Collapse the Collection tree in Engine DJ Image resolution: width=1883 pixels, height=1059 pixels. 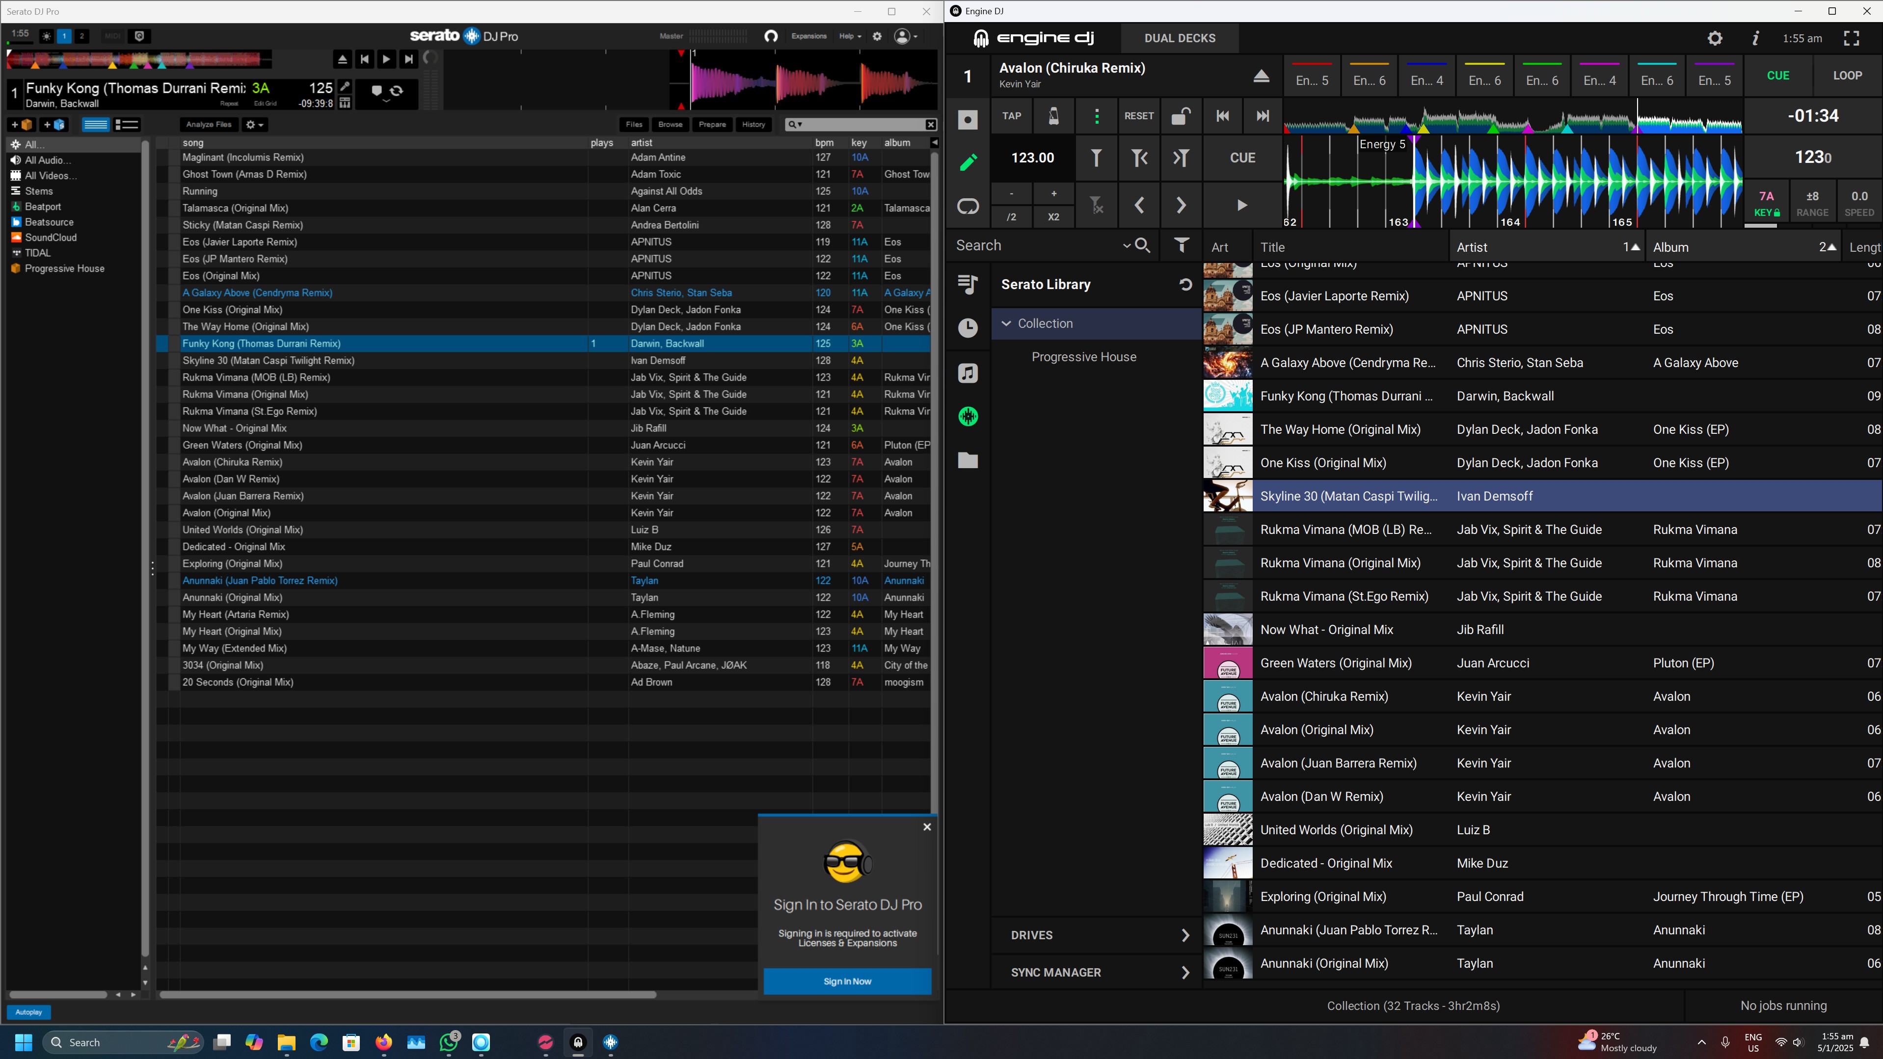(1007, 324)
